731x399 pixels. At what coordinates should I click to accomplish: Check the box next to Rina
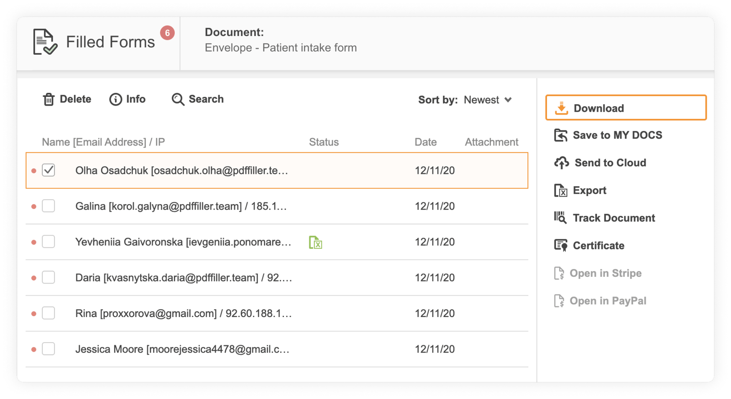[49, 313]
